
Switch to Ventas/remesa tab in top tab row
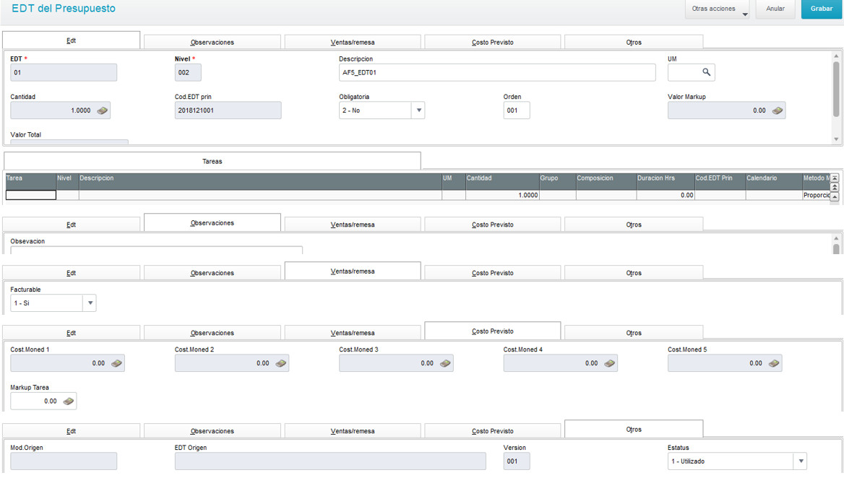pos(353,42)
